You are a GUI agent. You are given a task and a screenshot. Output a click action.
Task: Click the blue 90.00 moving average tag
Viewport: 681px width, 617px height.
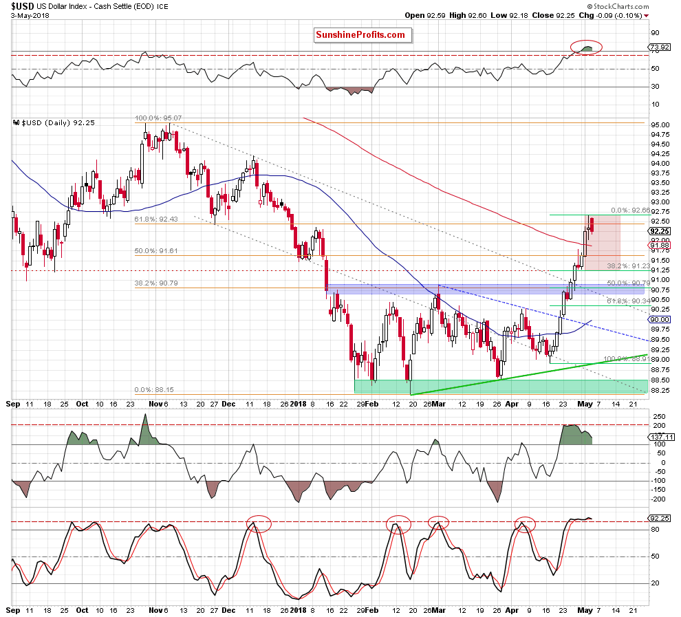(x=660, y=320)
